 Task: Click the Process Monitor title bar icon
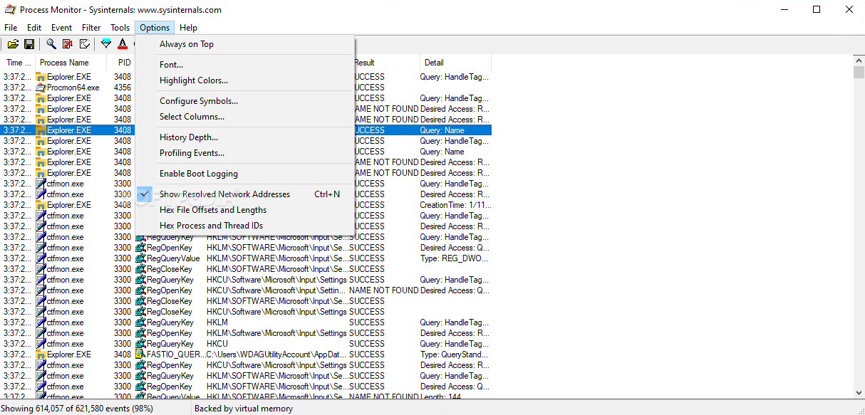(10, 10)
